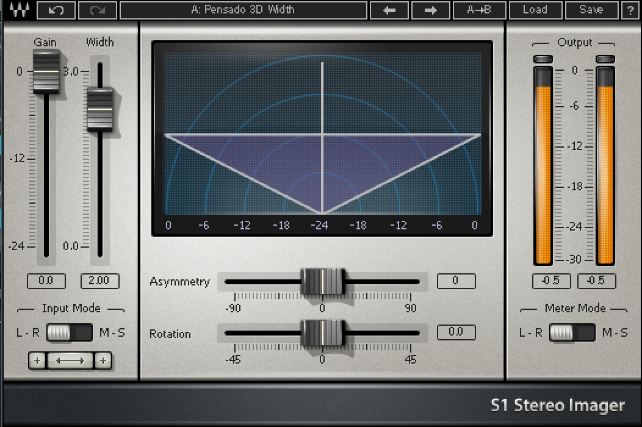Click the Rotation label
This screenshot has height=427, width=642.
click(x=170, y=334)
